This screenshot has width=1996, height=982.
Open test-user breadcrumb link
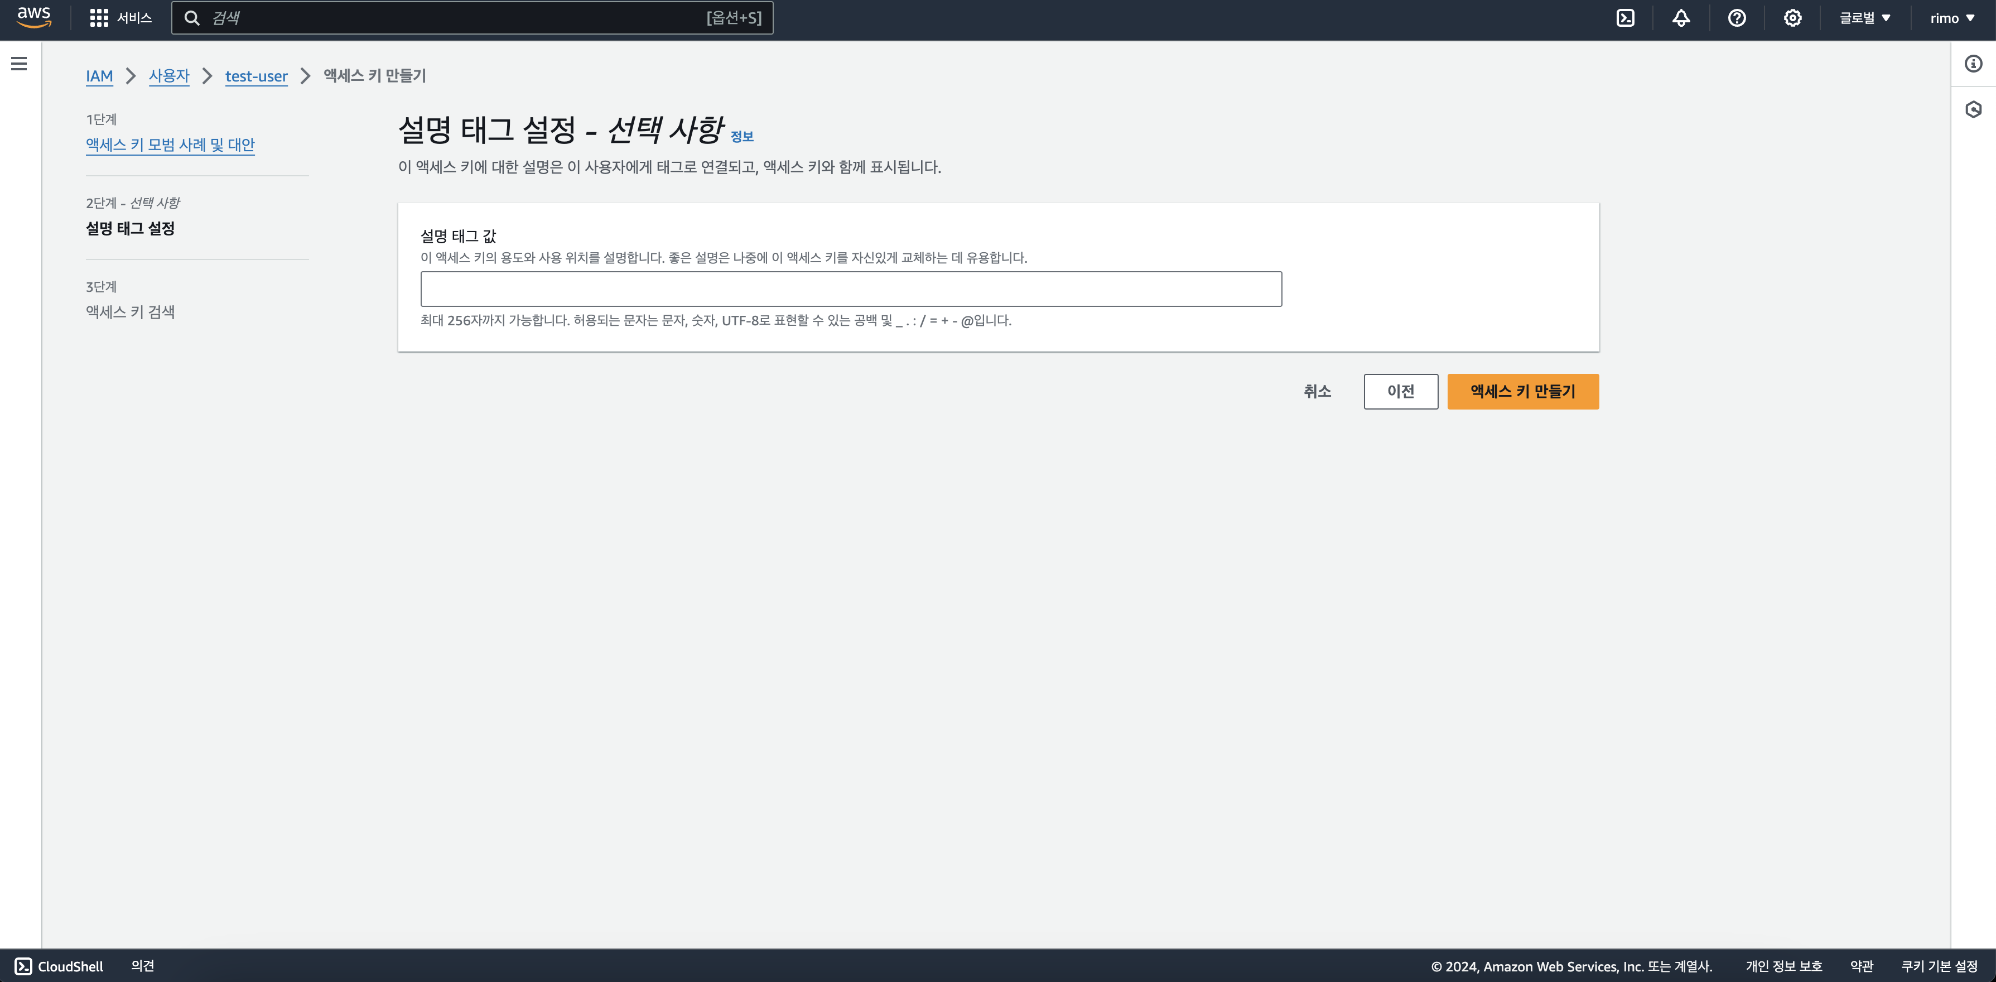pyautogui.click(x=255, y=76)
